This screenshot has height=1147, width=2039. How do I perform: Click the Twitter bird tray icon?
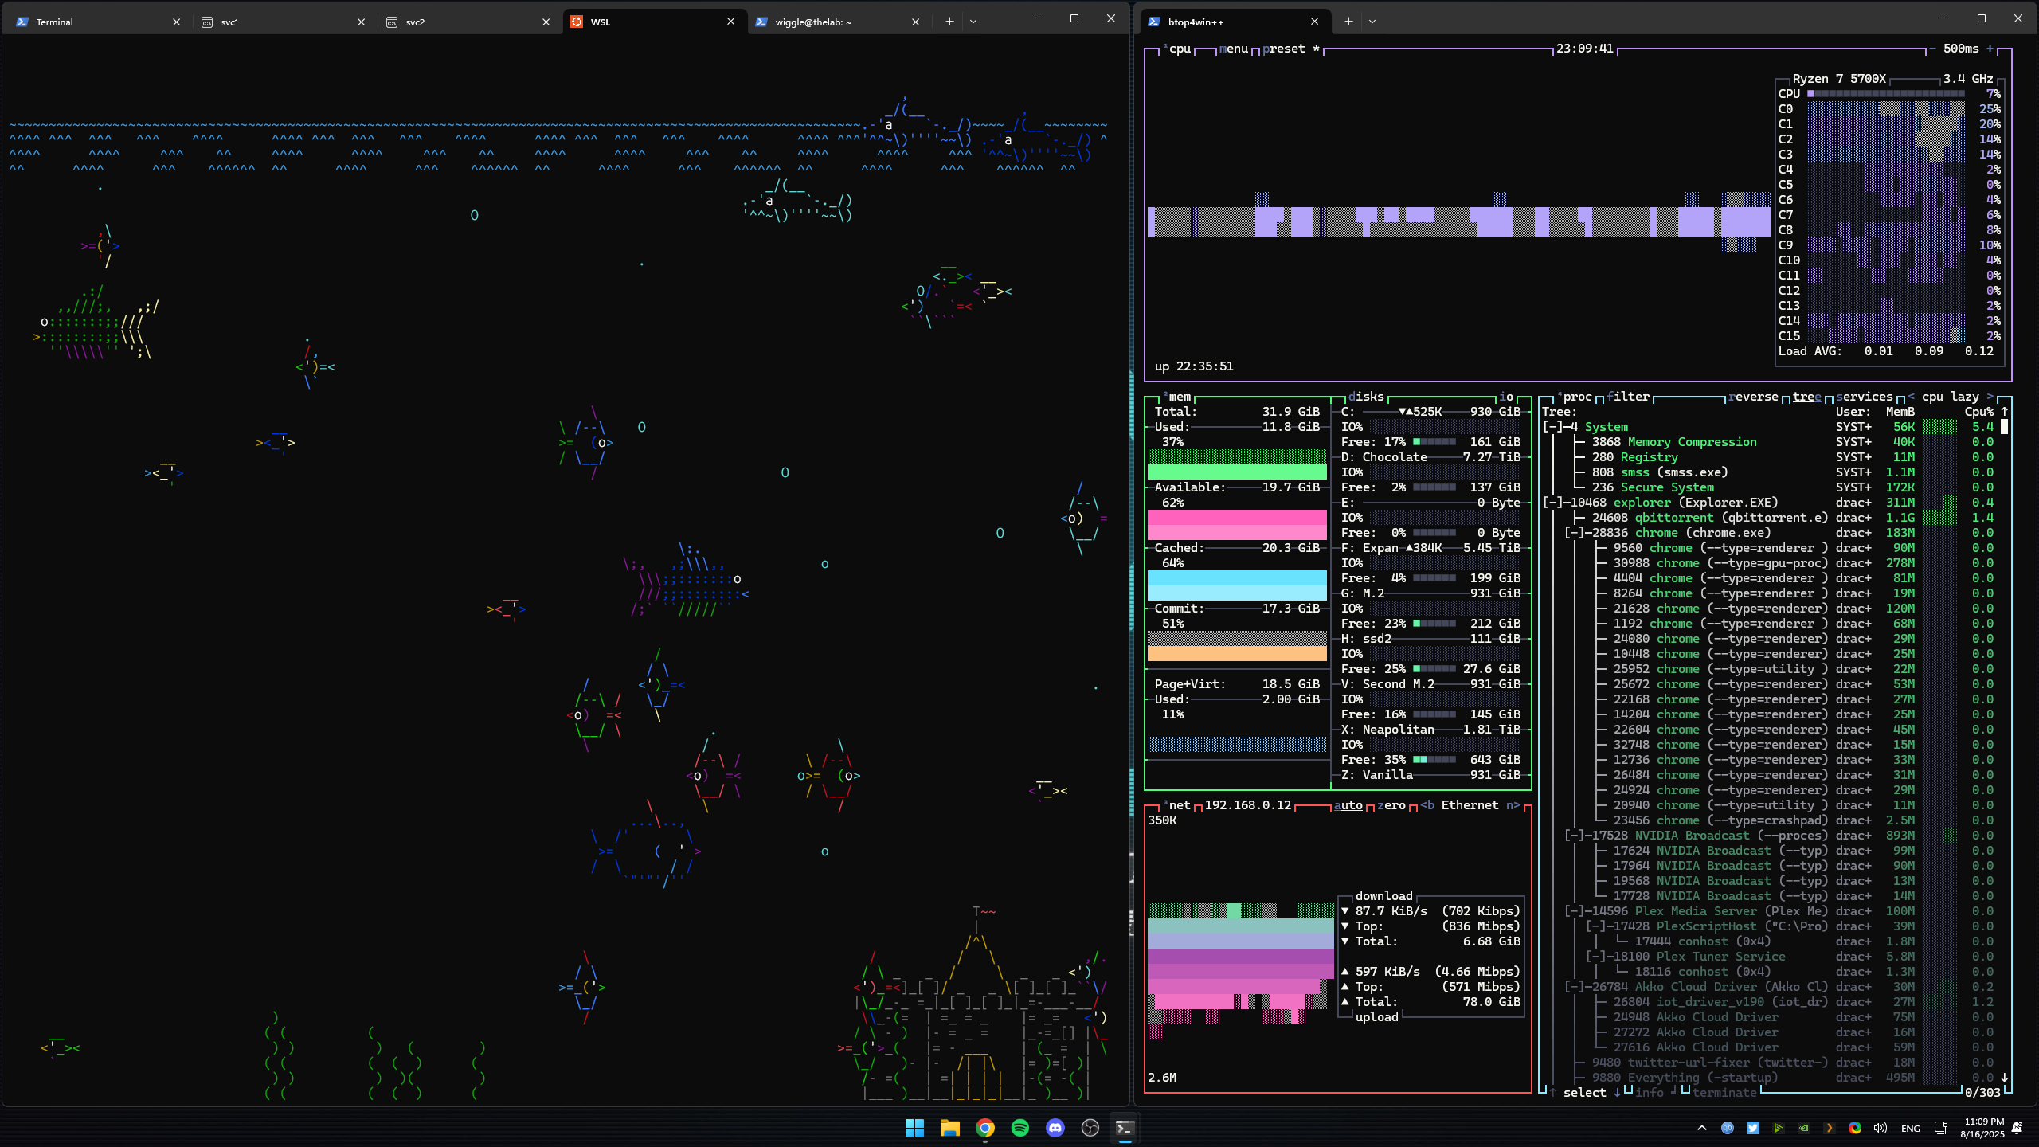pos(1752,1128)
